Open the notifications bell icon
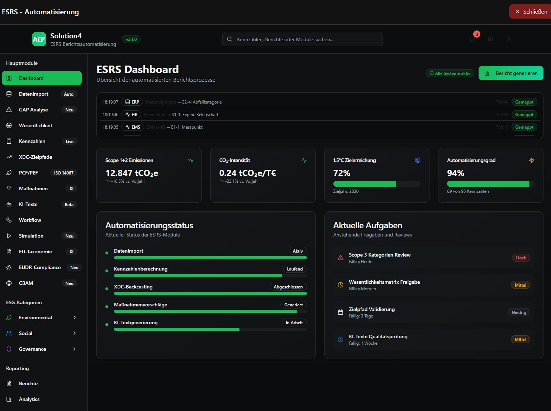 click(472, 39)
